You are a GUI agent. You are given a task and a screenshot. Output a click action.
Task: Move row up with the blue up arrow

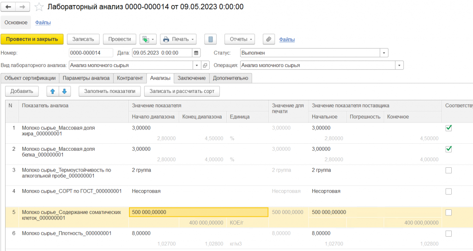(x=53, y=91)
